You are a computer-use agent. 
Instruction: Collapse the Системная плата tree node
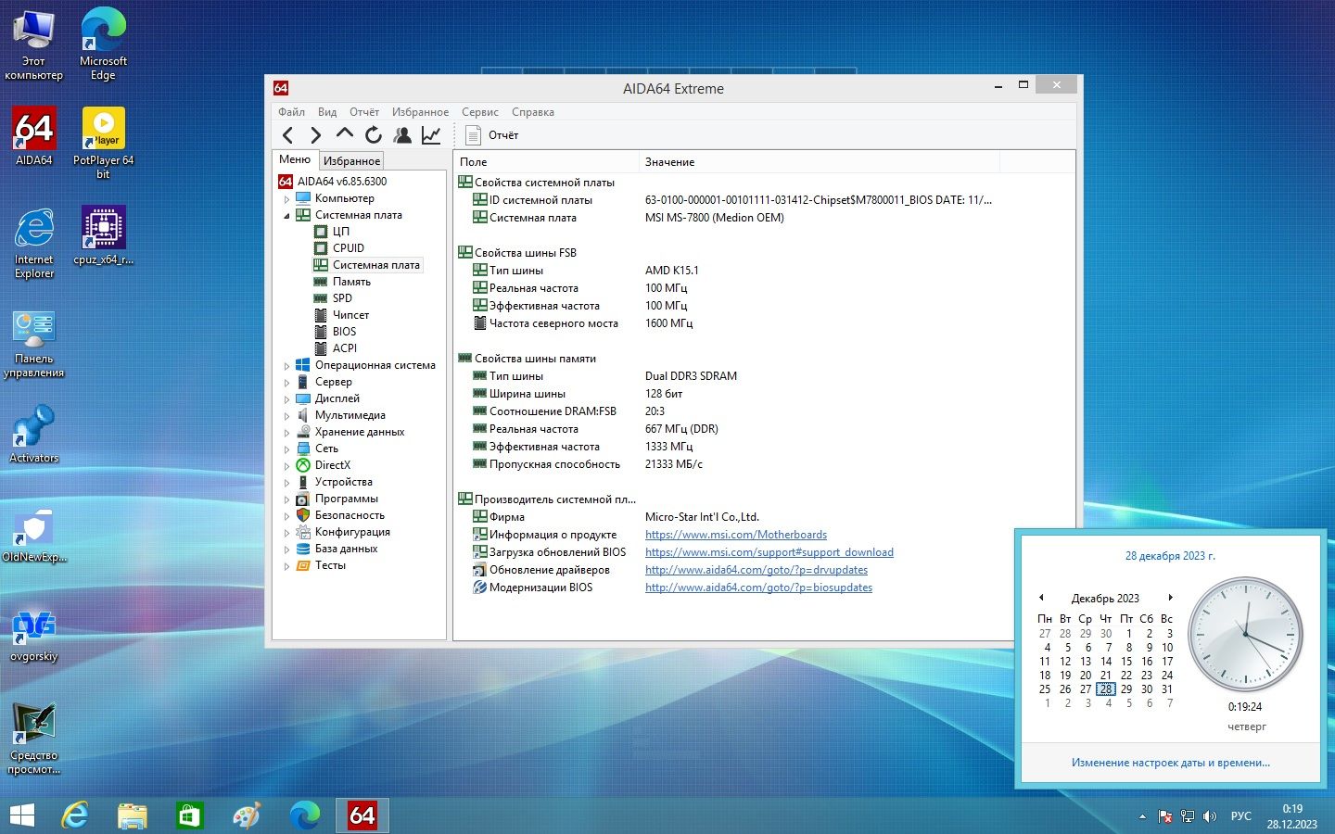(286, 215)
